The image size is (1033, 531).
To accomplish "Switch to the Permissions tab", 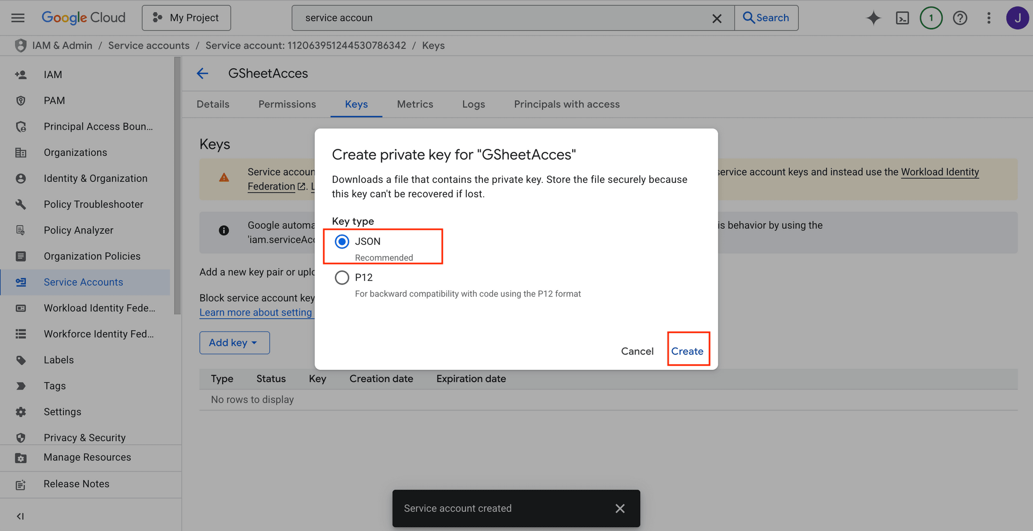I will coord(287,104).
